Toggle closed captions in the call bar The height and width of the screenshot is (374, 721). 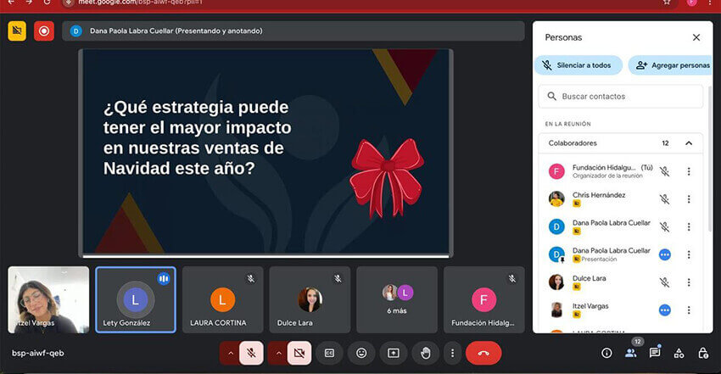coord(329,353)
